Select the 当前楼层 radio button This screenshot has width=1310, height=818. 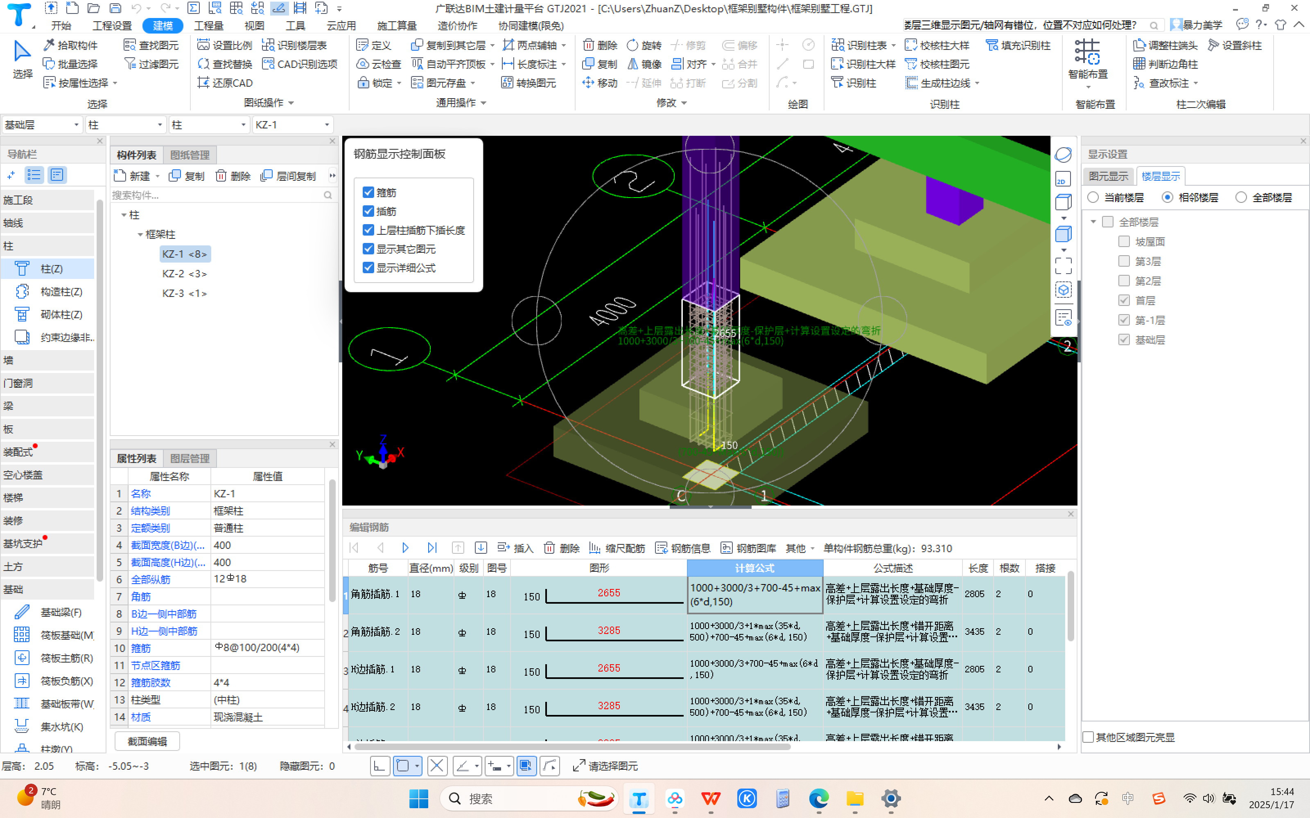point(1093,198)
